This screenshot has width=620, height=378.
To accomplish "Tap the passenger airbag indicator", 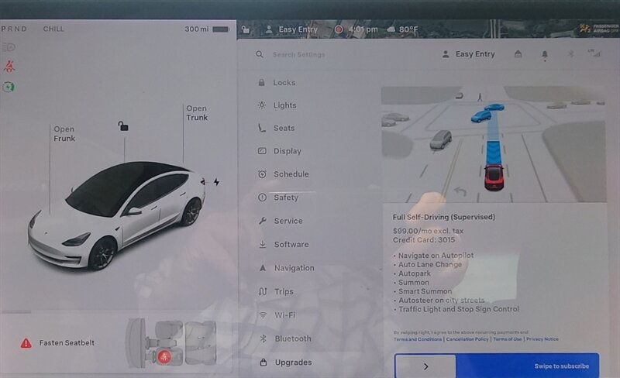I will coord(599,28).
